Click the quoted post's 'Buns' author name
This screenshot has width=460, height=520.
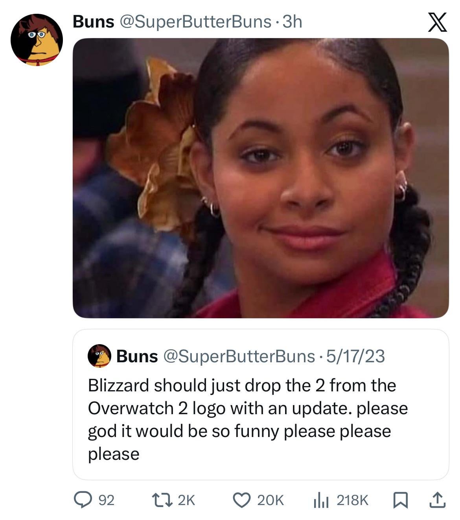(x=137, y=356)
